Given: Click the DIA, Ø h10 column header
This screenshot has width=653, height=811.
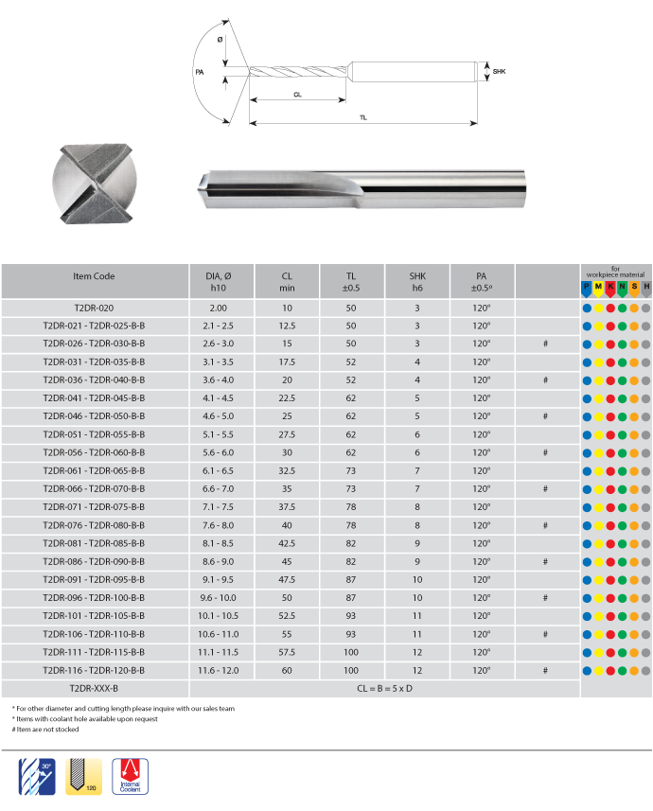Looking at the screenshot, I should point(219,281).
